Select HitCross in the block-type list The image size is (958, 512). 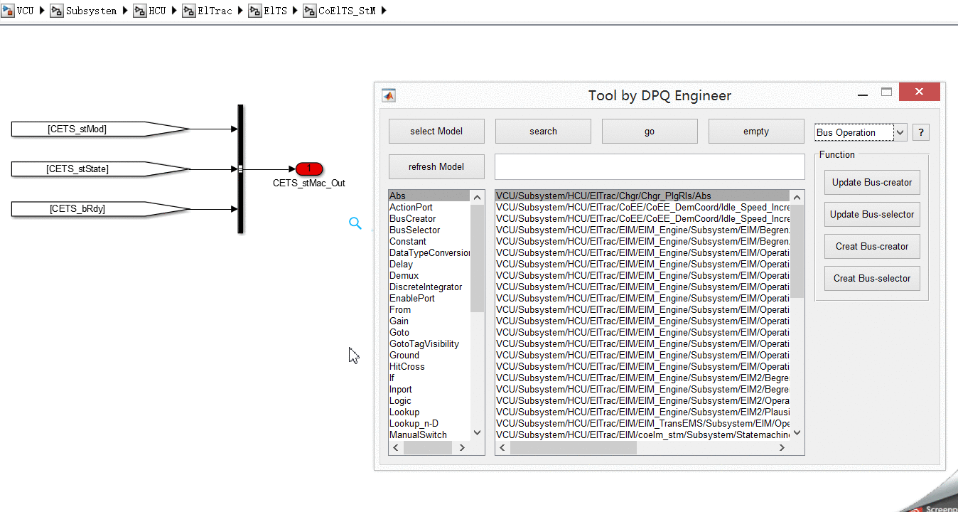(429, 366)
